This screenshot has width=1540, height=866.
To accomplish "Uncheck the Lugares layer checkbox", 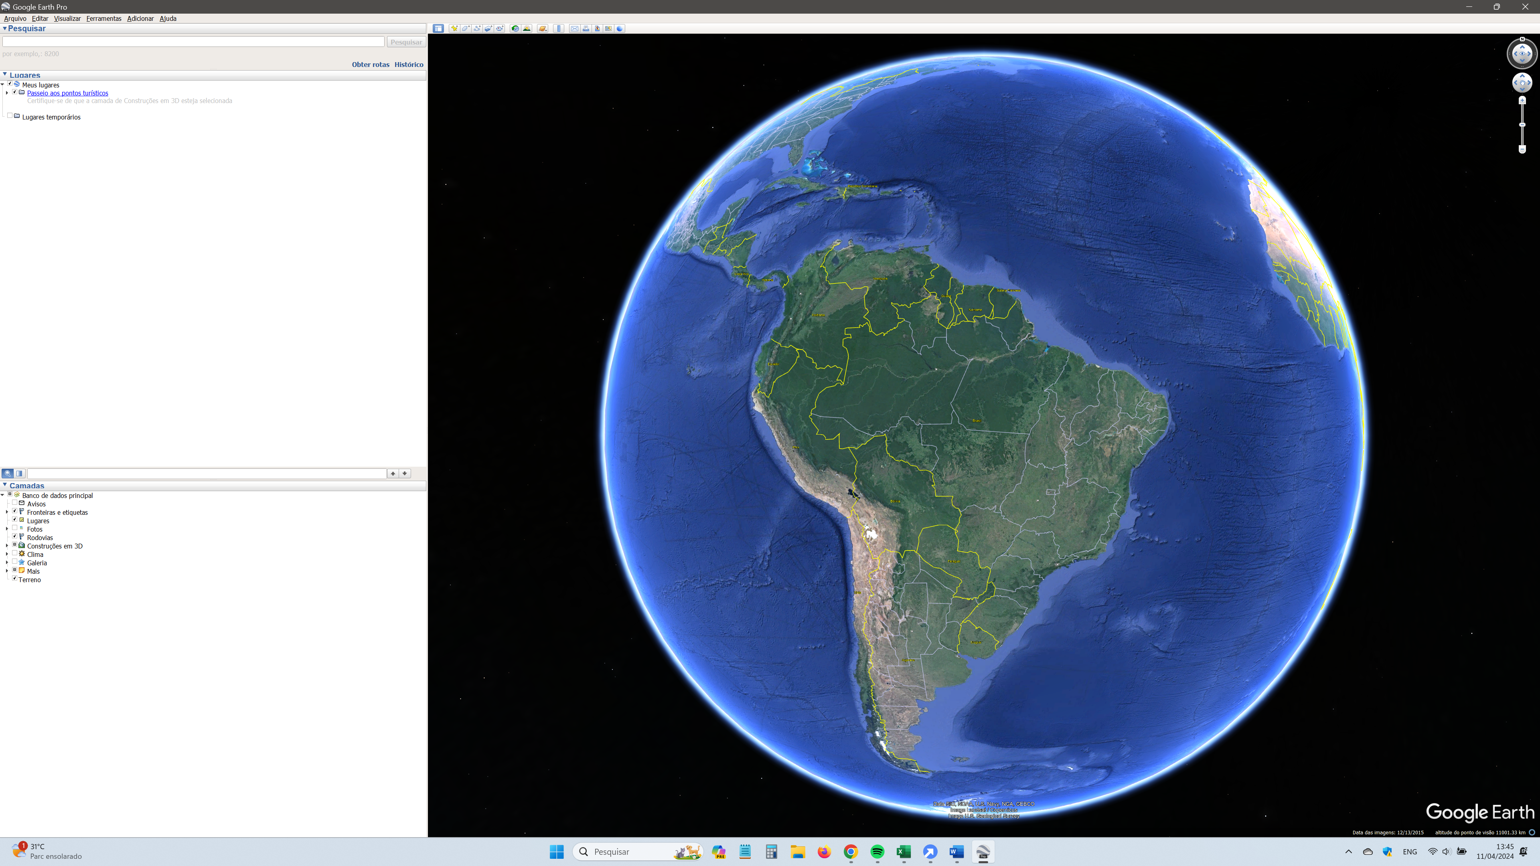I will click(14, 519).
